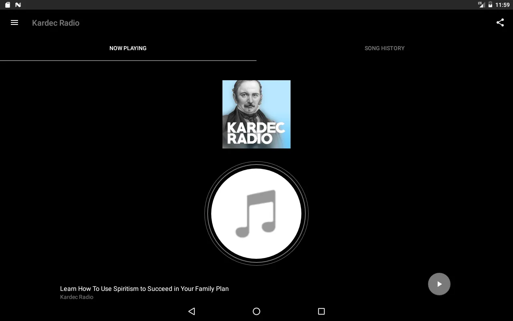
Task: Go back with the Android back button
Action: point(192,311)
